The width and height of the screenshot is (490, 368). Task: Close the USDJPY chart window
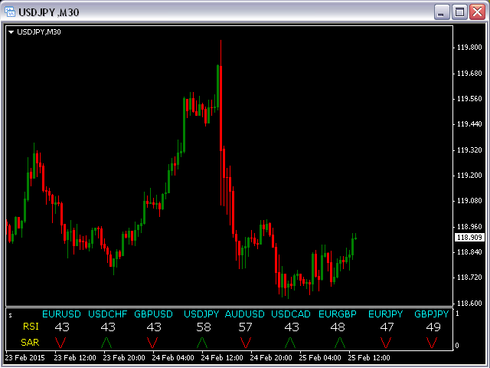pyautogui.click(x=478, y=12)
